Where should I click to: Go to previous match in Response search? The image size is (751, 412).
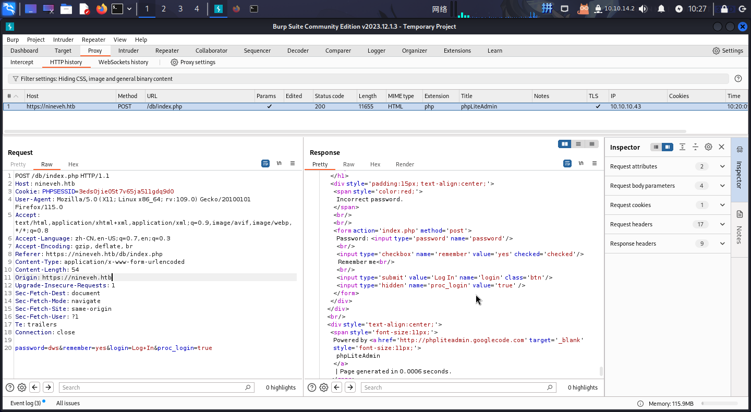tap(337, 387)
